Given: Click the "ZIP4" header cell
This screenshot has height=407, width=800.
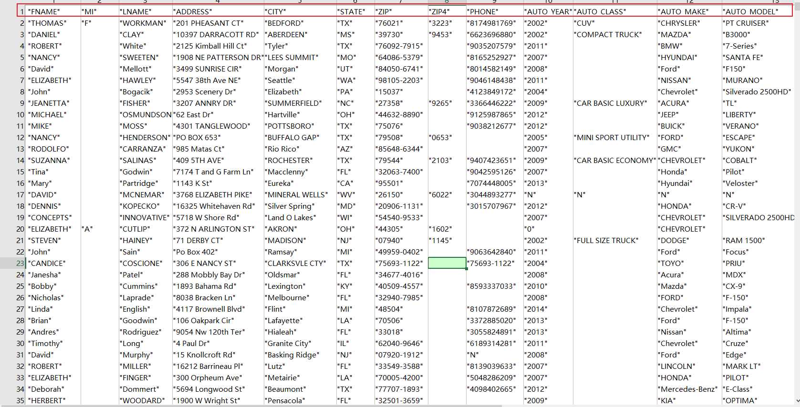Looking at the screenshot, I should (447, 11).
